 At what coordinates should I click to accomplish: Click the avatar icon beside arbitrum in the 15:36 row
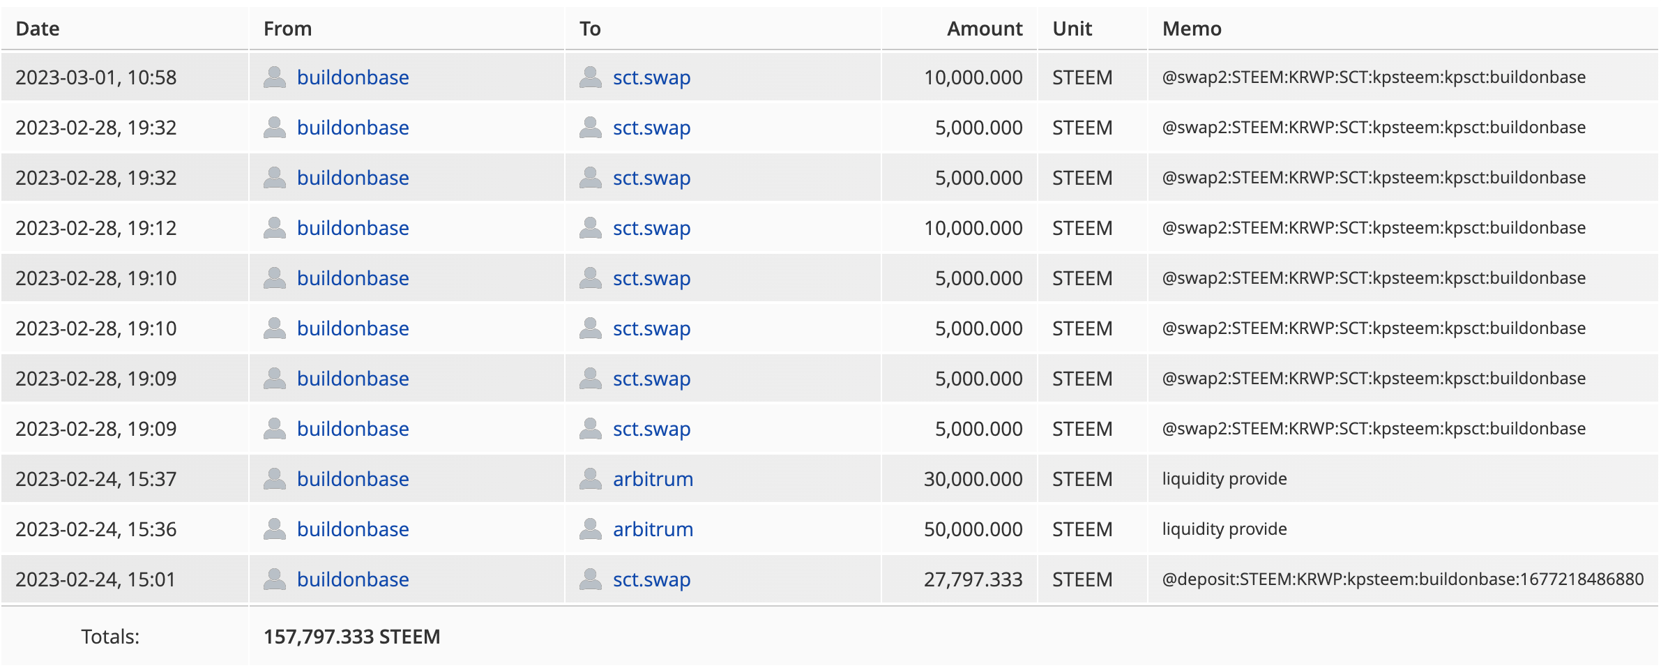[591, 529]
